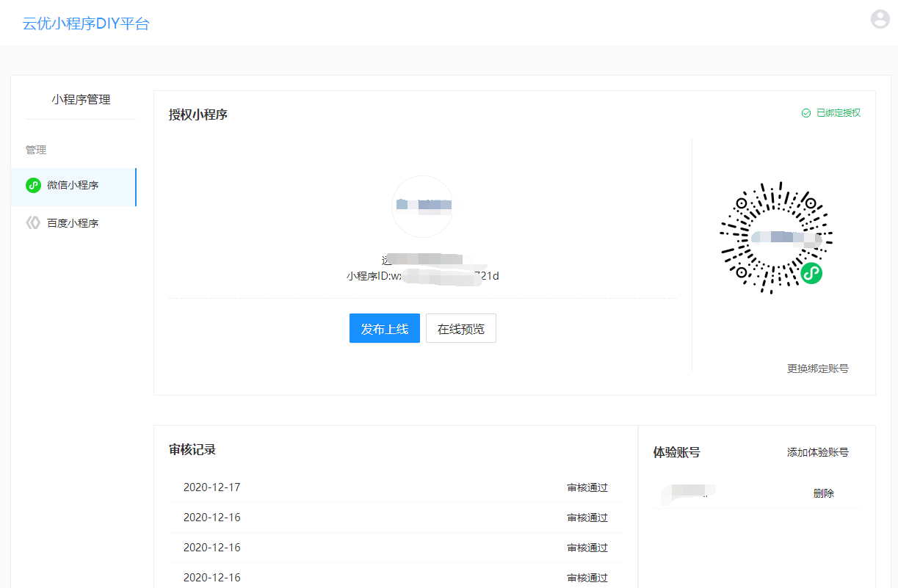Click the 审核记录 heading

point(192,450)
